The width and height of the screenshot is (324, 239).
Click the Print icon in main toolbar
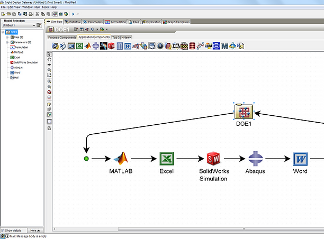[x=31, y=14]
